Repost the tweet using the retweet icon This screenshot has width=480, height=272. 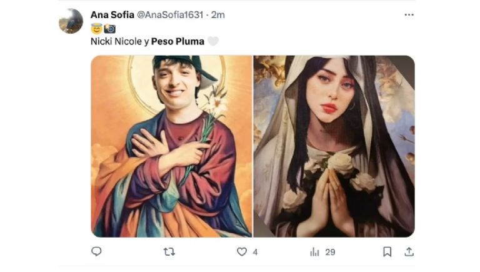coord(169,252)
